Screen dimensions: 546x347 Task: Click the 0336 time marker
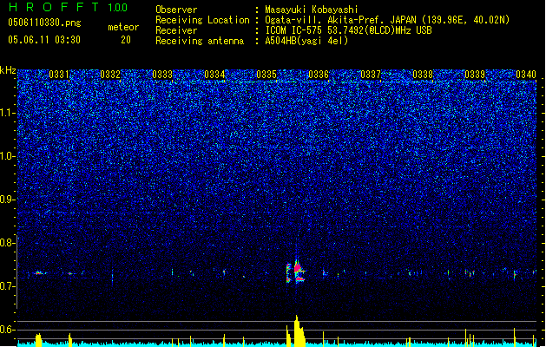319,75
